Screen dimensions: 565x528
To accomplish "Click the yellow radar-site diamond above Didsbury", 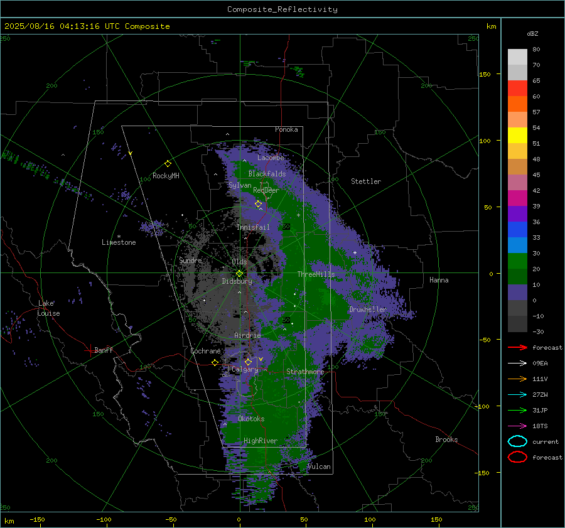I will click(x=239, y=274).
